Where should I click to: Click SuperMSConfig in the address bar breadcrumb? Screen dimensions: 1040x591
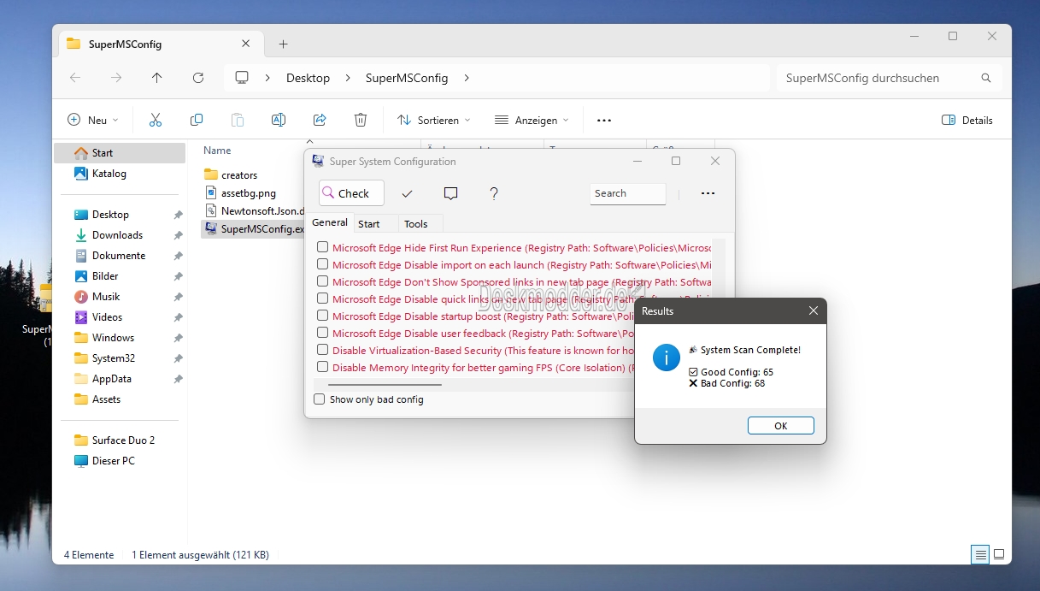407,78
